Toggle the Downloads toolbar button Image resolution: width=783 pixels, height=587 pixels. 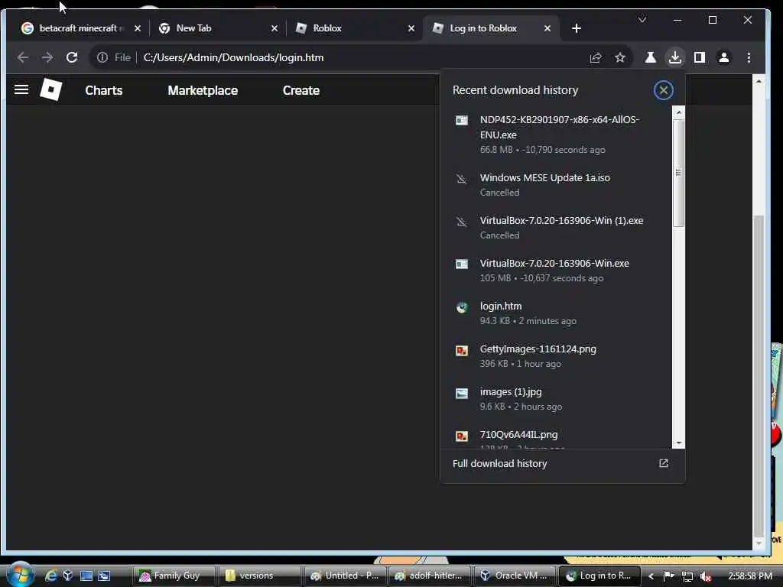click(674, 57)
